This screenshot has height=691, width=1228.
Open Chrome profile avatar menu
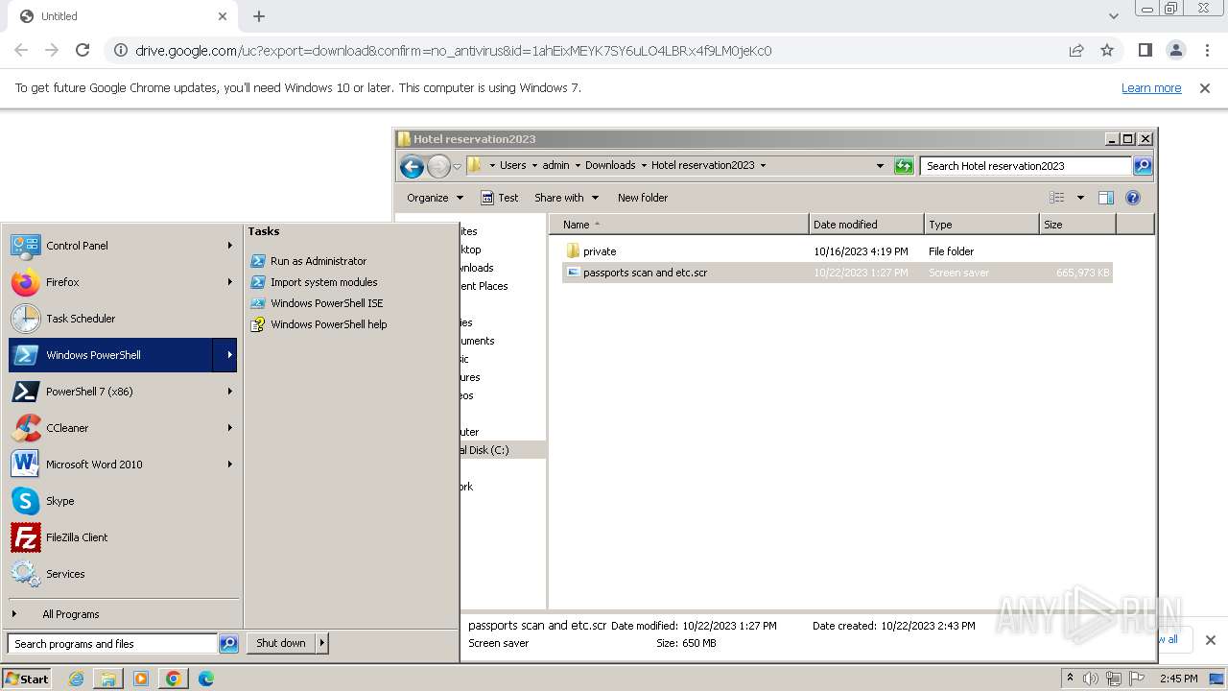click(1176, 51)
